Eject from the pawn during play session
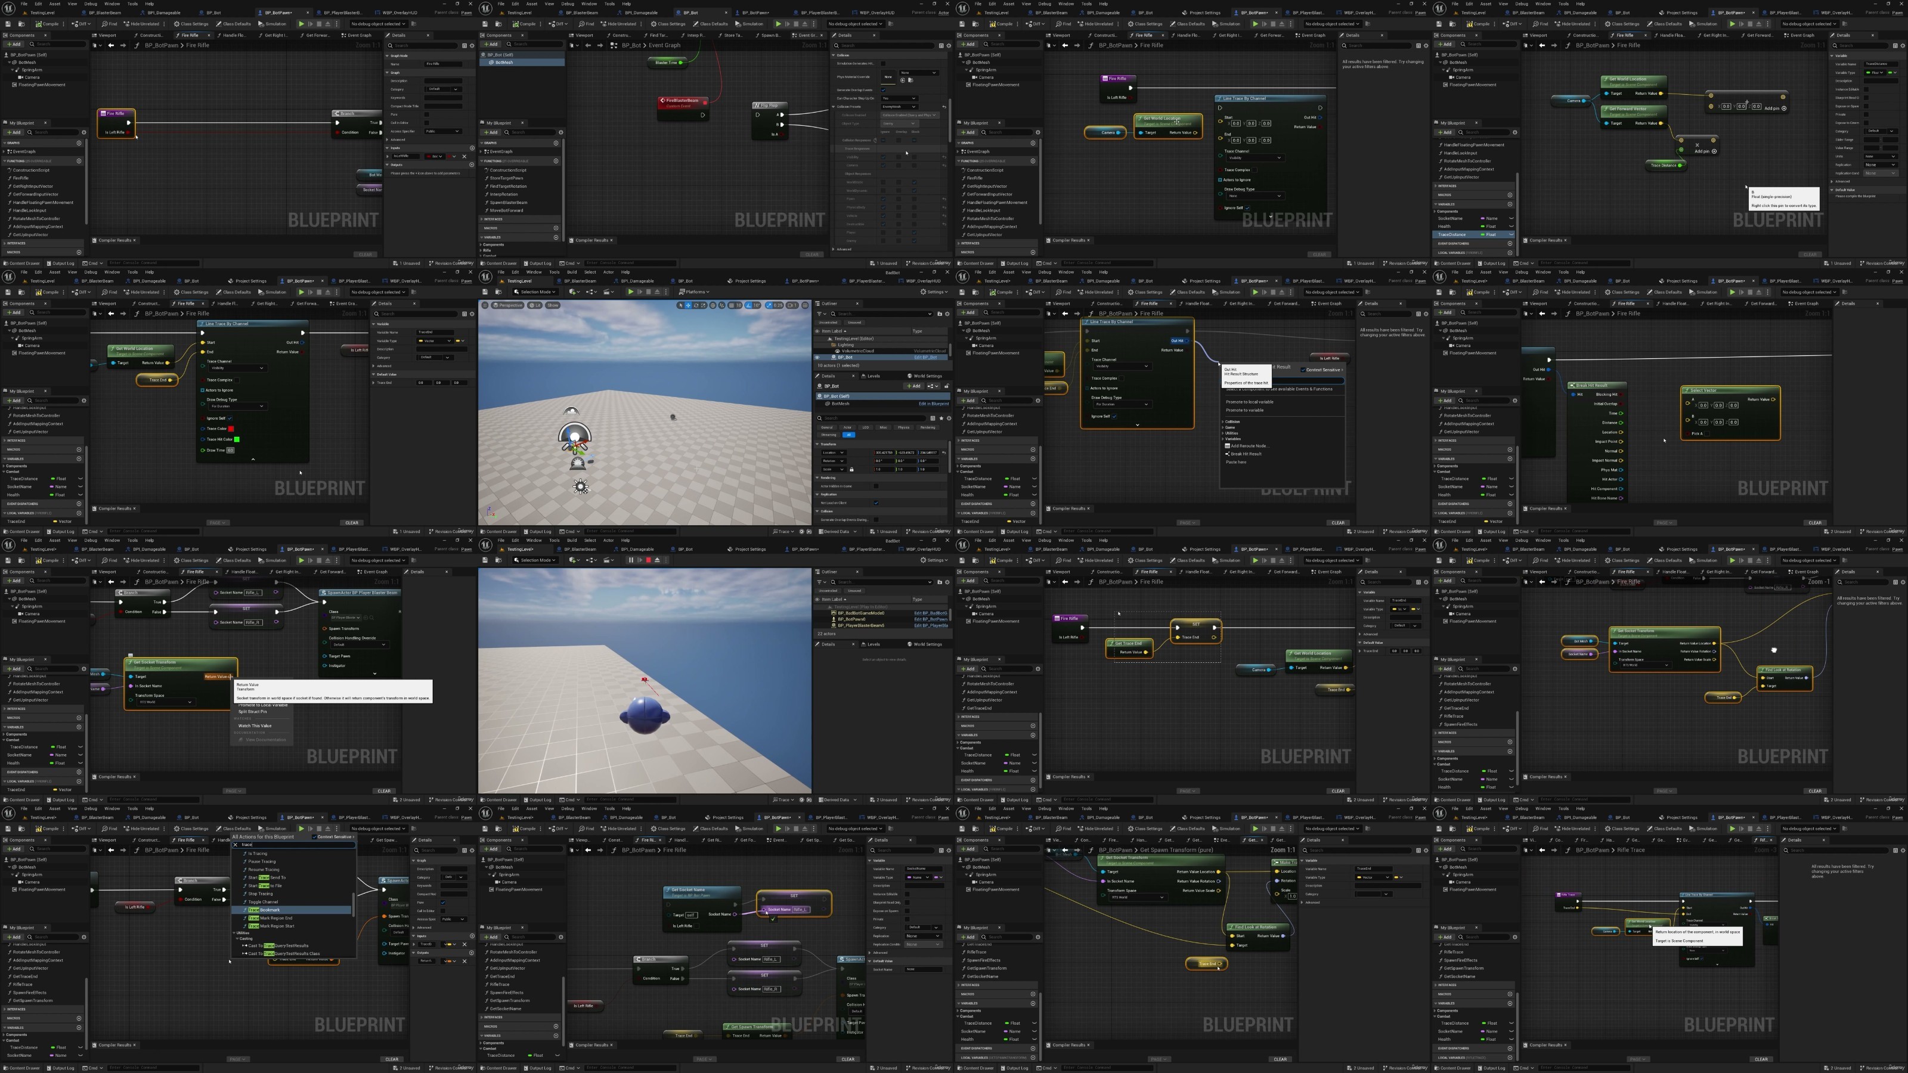The width and height of the screenshot is (1908, 1073). 658,560
